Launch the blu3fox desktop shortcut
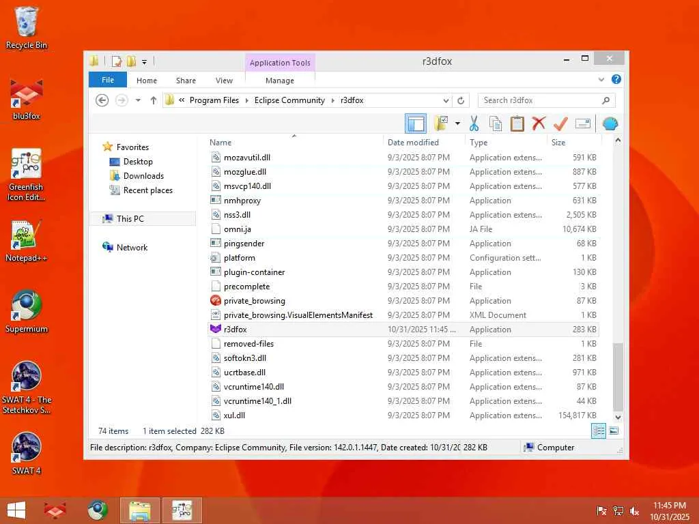The image size is (699, 524). pyautogui.click(x=27, y=99)
